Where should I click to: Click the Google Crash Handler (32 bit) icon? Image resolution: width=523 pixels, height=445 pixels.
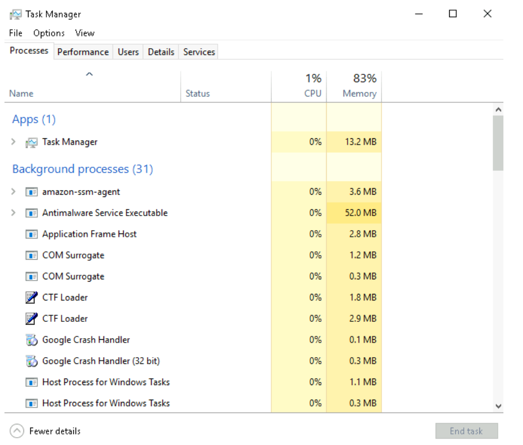pyautogui.click(x=31, y=361)
